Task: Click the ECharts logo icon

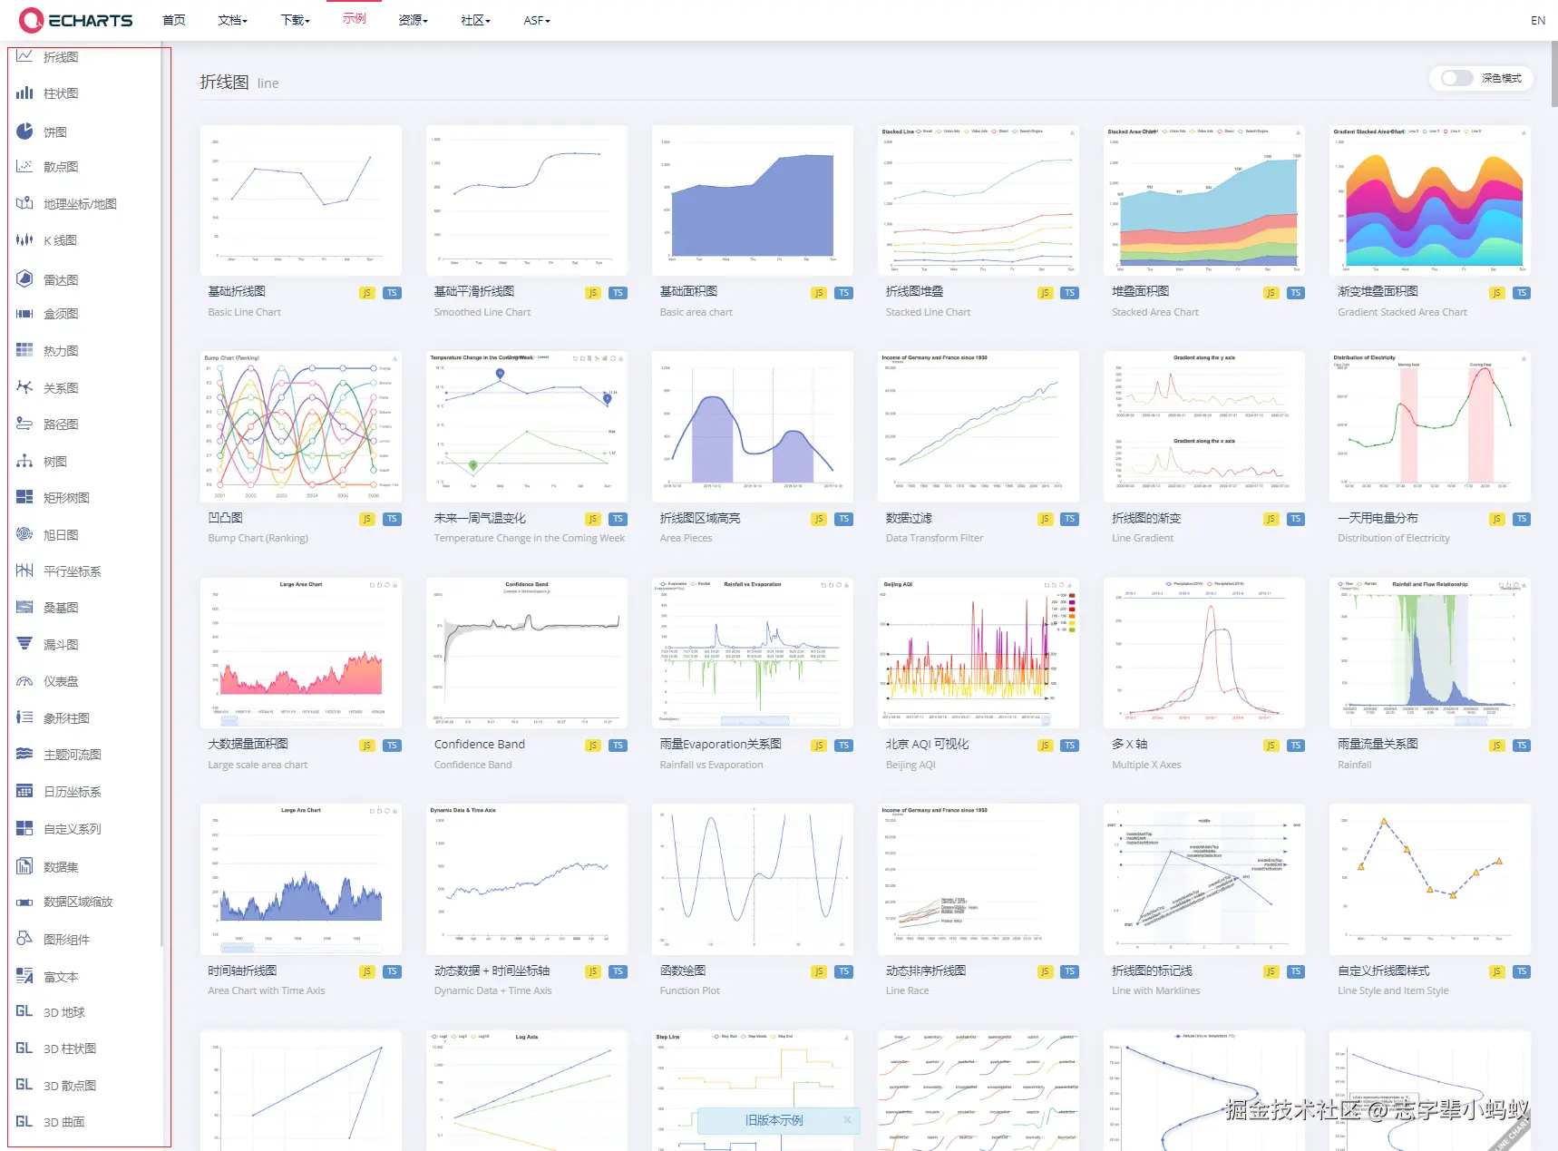Action: [x=31, y=20]
